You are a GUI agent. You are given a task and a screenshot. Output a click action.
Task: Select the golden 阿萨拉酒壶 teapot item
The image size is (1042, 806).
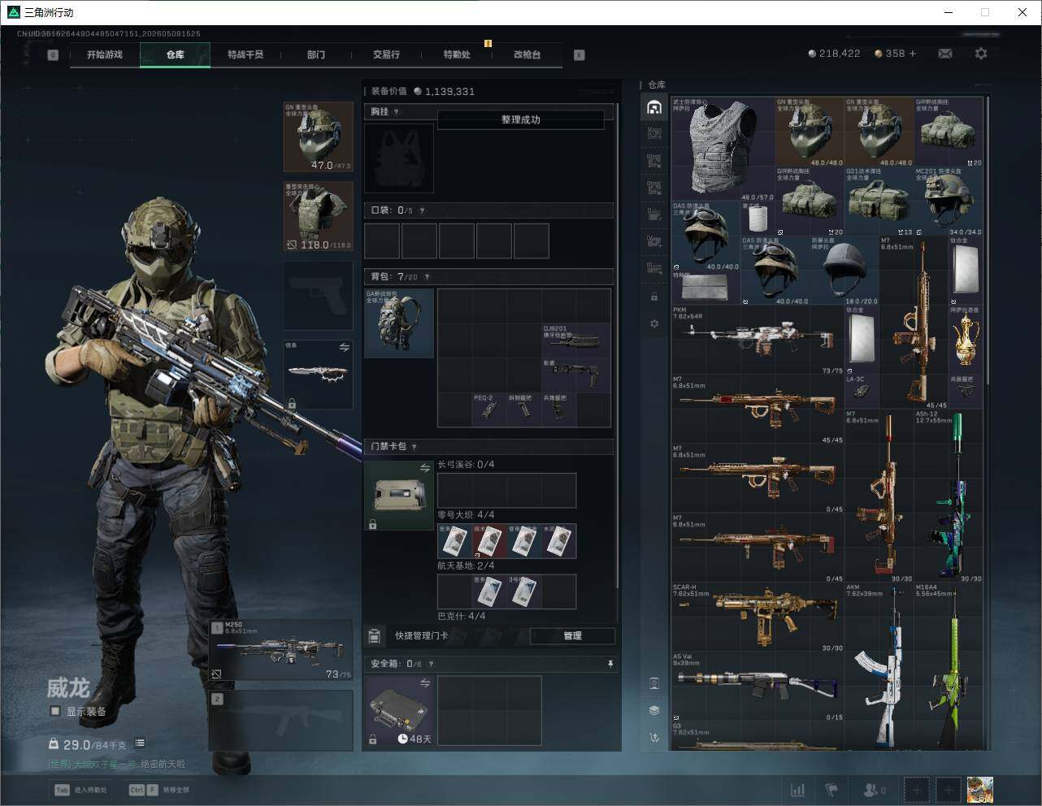(x=966, y=340)
